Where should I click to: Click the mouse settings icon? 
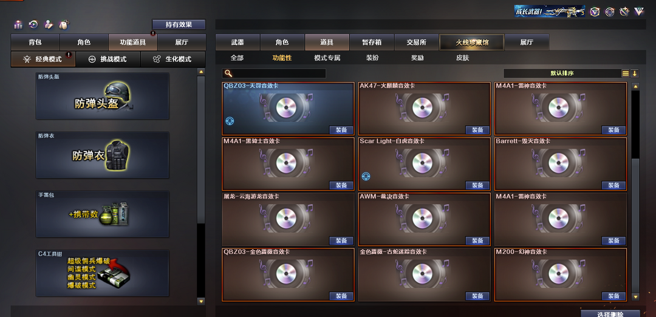(x=64, y=24)
